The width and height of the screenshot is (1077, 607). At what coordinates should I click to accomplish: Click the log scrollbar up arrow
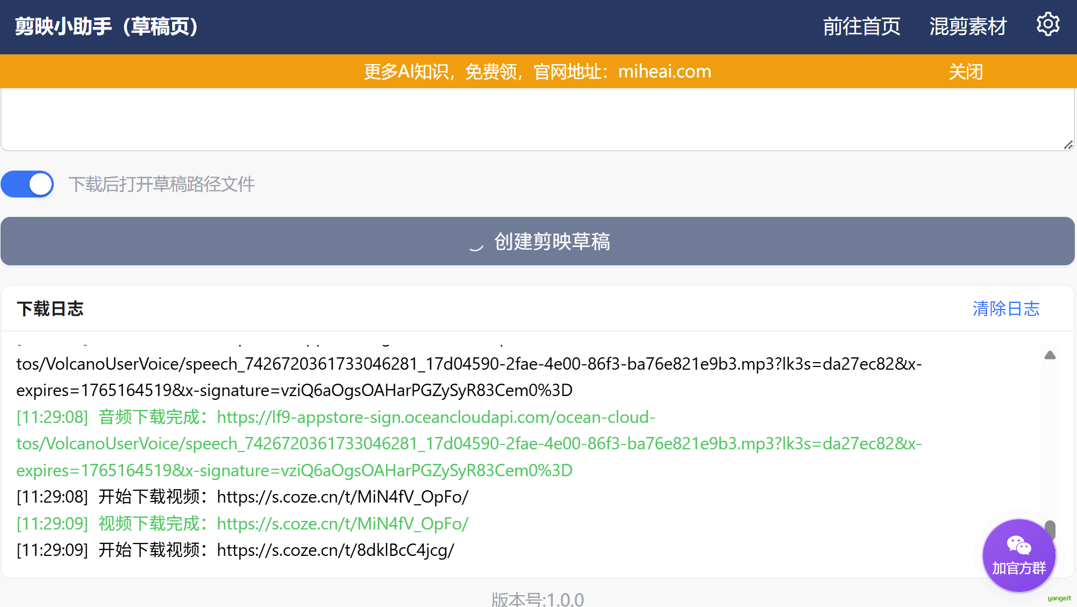coord(1050,355)
